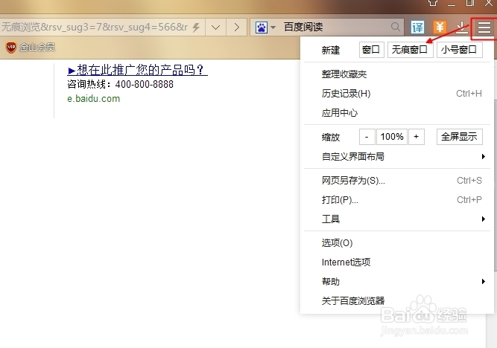
Task: Click the skin/shirt icon in title bar
Action: (433, 2)
